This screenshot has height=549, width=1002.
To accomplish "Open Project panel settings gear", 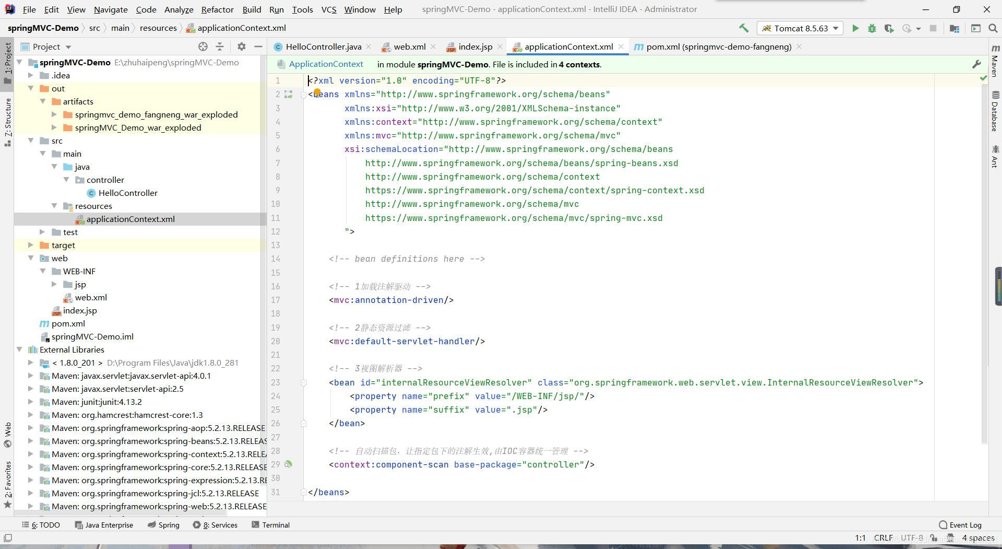I will pyautogui.click(x=241, y=46).
